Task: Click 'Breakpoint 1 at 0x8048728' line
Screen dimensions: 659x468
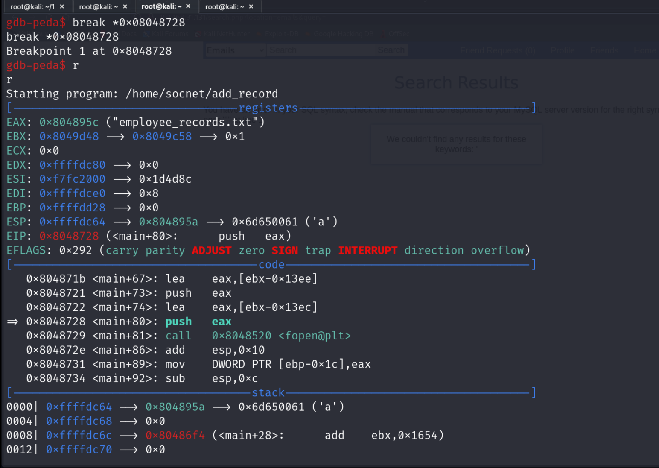Action: 89,51
